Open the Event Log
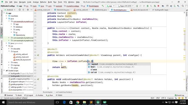This screenshot has height=105, width=188. point(179,95)
